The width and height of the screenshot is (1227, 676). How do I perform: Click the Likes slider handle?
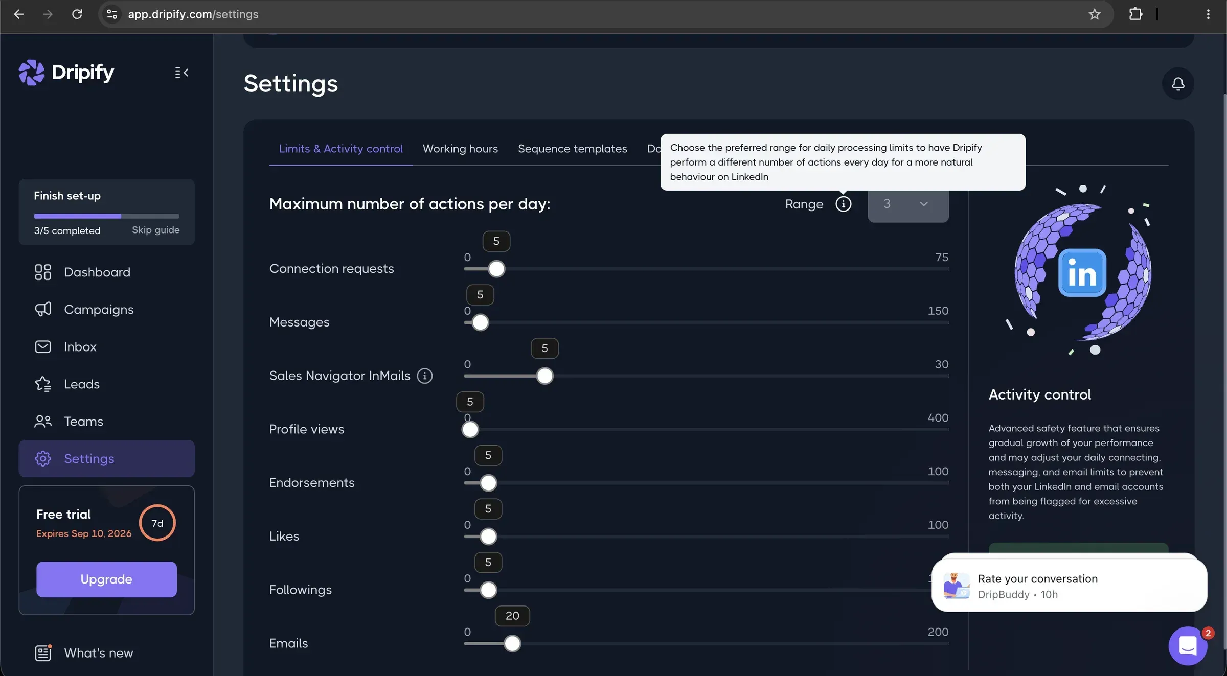pos(488,537)
